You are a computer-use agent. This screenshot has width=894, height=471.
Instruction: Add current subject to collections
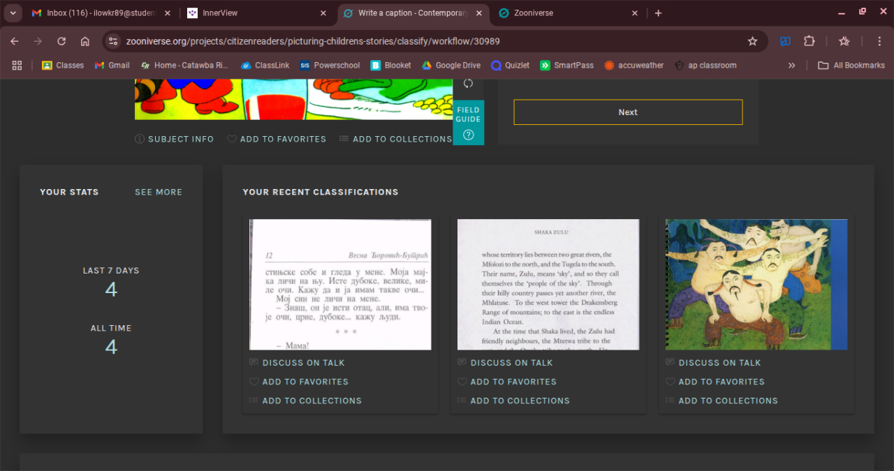tap(396, 139)
